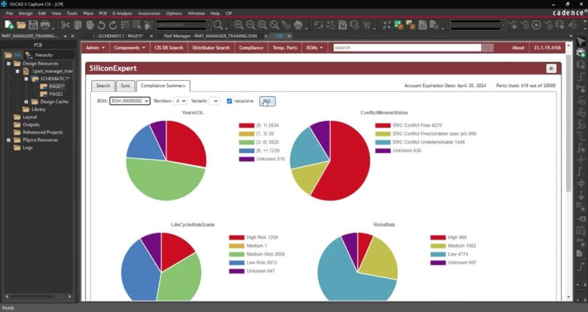The image size is (588, 312).
Task: Uncheck the recursive checkbox
Action: [x=230, y=101]
